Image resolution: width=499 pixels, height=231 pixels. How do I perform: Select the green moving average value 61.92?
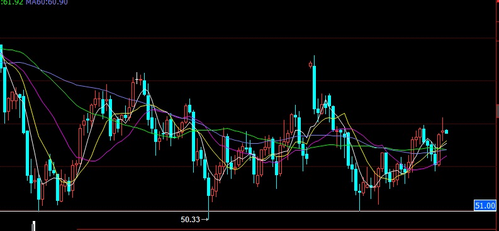tap(12, 3)
